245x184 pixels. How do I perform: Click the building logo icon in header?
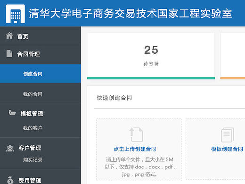(16, 14)
